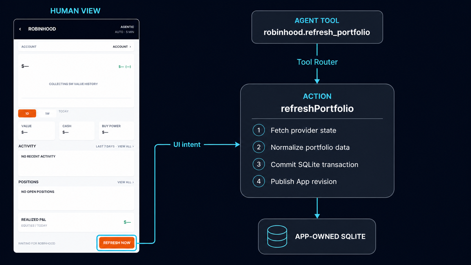Screen dimensions: 471x265
Task: Click the refreshPortfolio action title
Action: [x=317, y=108]
